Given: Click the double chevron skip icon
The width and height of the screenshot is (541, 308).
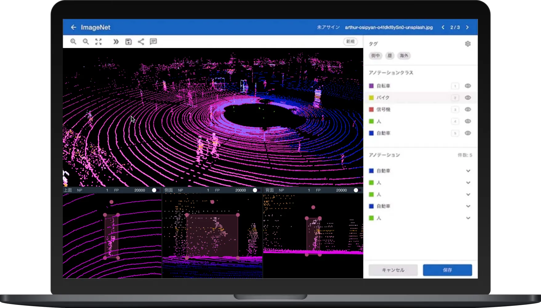Looking at the screenshot, I should tap(116, 42).
